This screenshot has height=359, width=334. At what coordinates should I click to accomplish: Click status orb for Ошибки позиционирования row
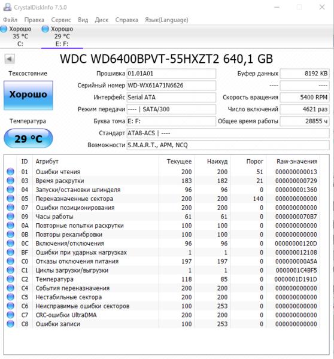pos(11,208)
